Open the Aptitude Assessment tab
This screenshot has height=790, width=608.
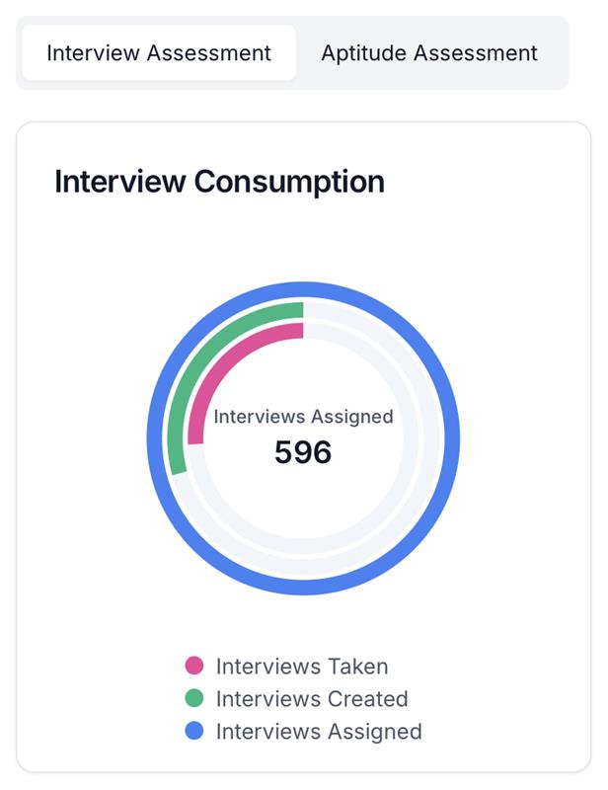pyautogui.click(x=429, y=53)
